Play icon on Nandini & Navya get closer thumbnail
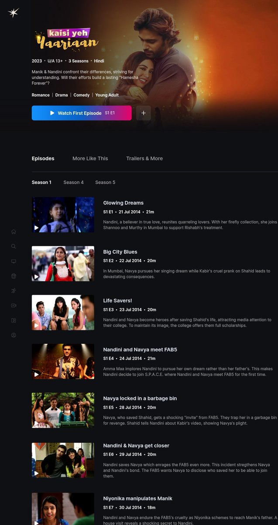Screen dimensions: 278x525 click(x=37, y=473)
